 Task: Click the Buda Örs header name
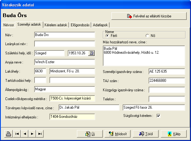point(15,16)
